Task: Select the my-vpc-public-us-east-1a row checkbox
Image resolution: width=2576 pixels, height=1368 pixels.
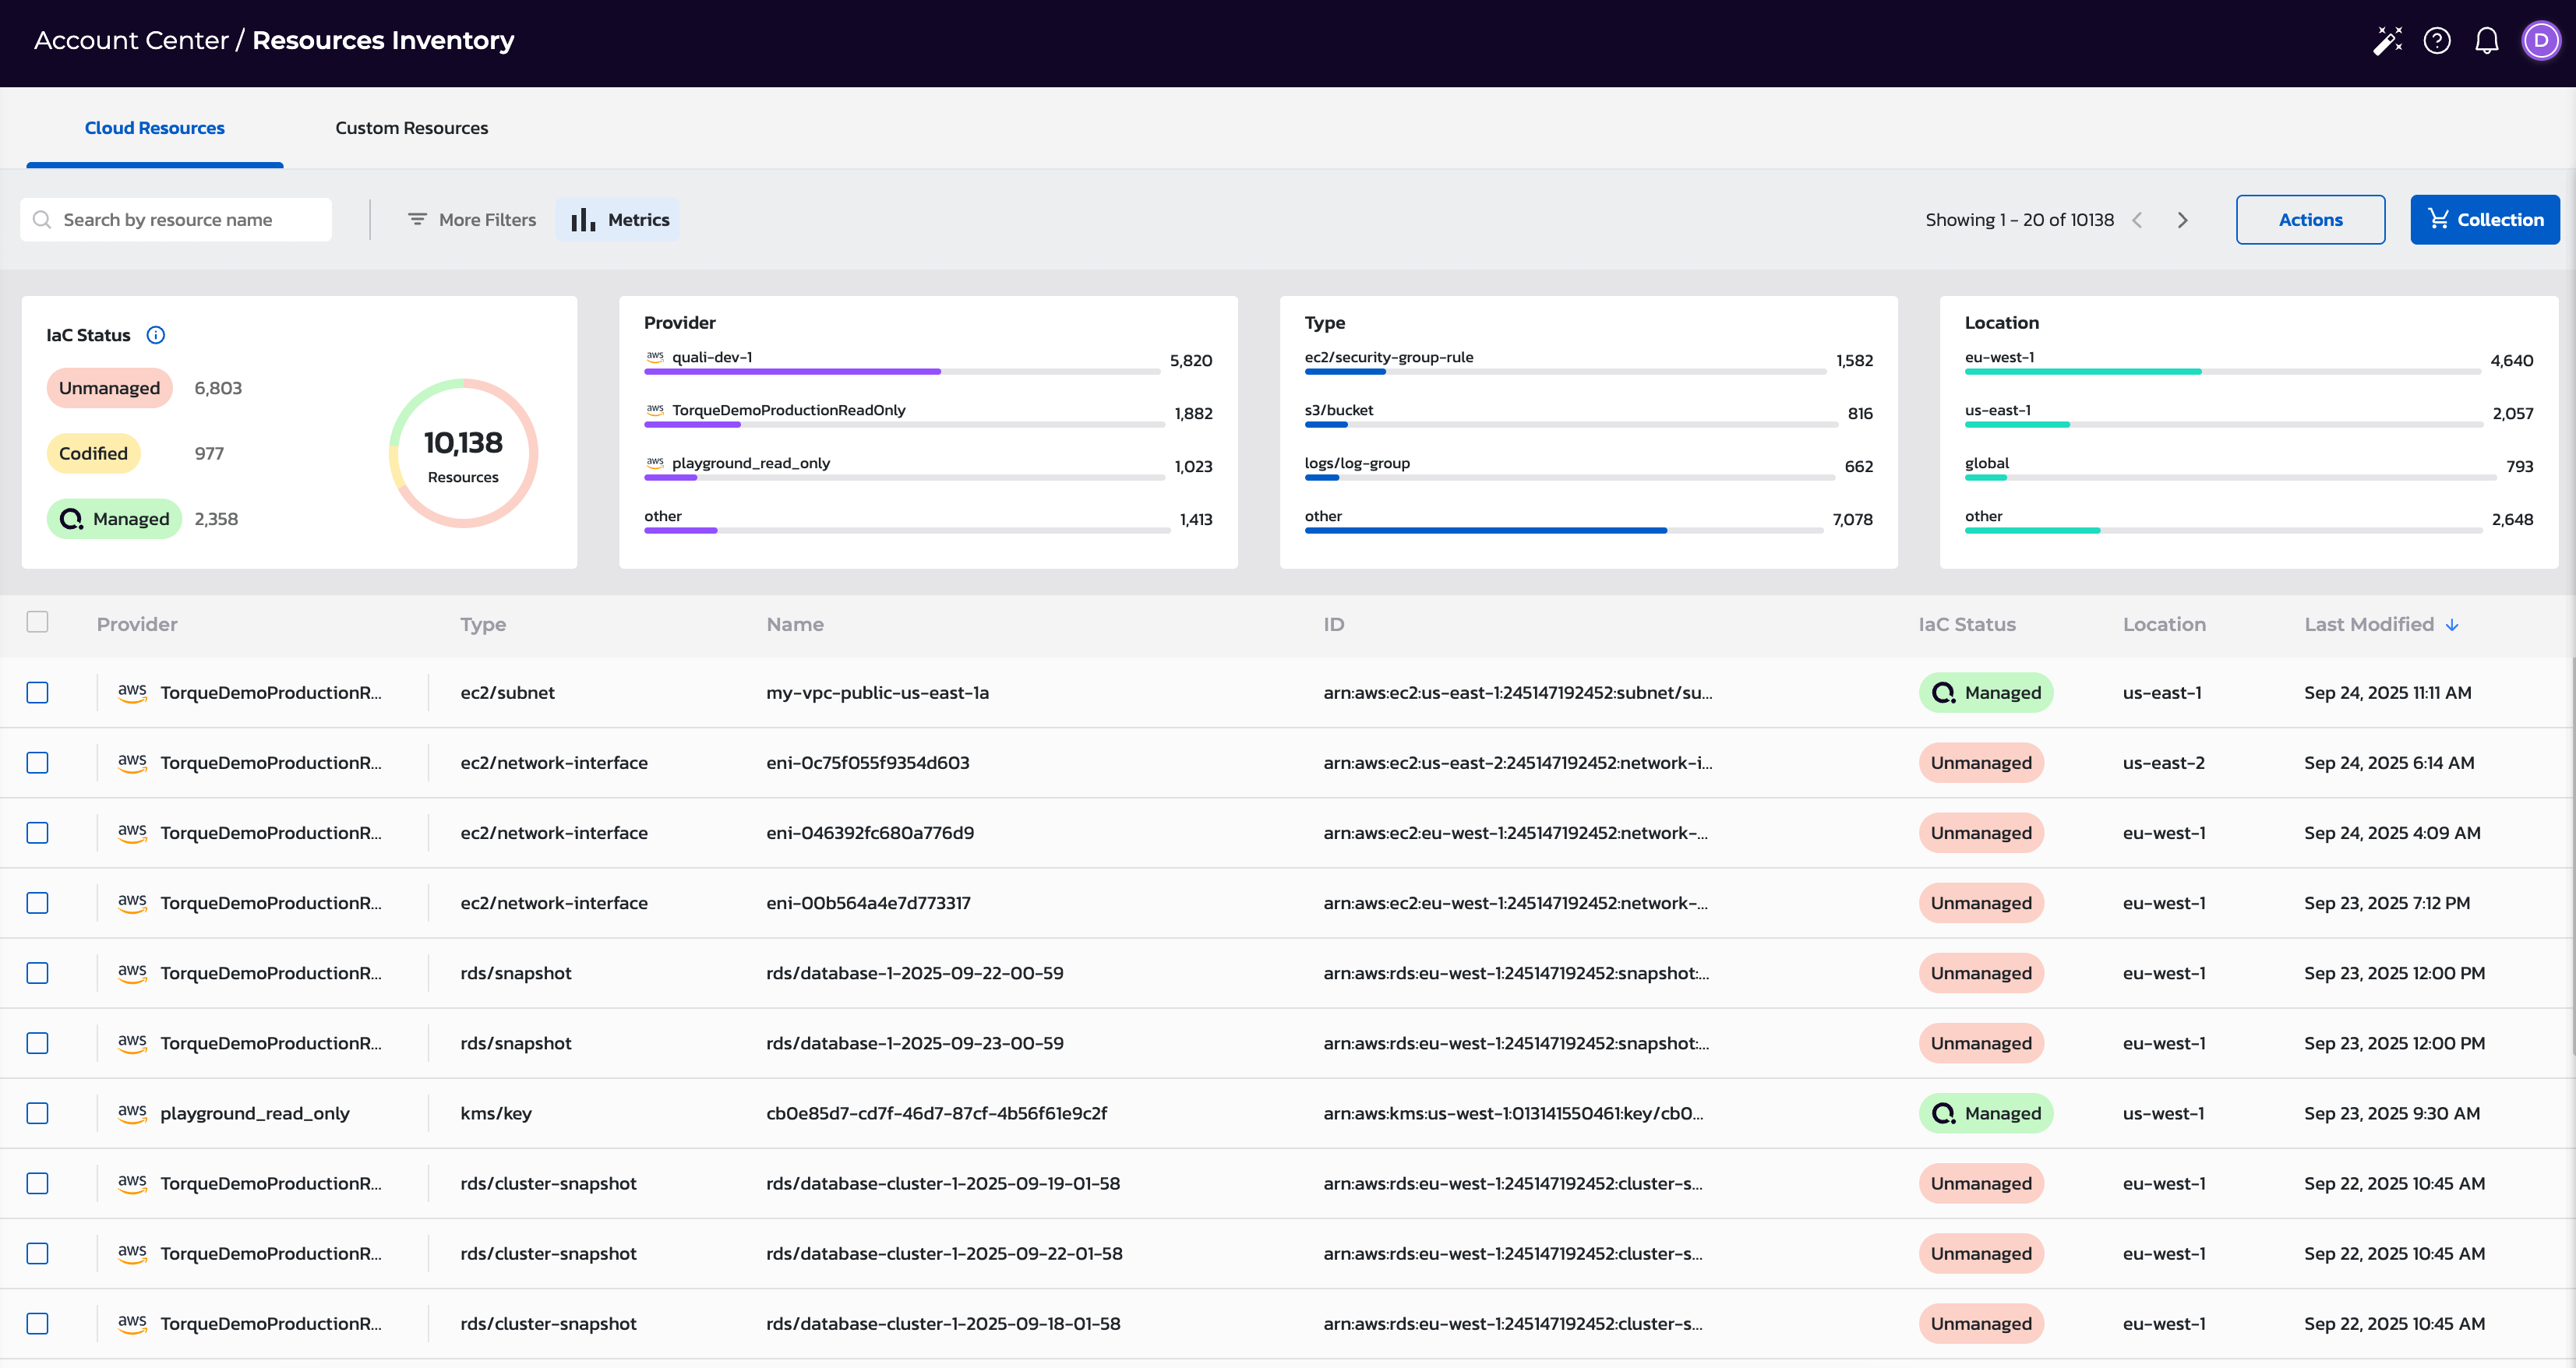Action: (x=38, y=692)
